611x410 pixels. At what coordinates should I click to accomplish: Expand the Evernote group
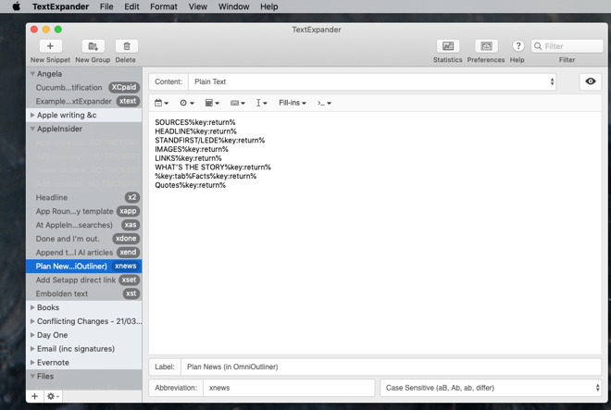pyautogui.click(x=32, y=363)
